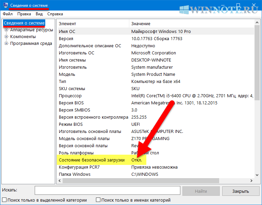Close the Сведения о системе window
Screen dimensions: 262x205
(253, 5)
